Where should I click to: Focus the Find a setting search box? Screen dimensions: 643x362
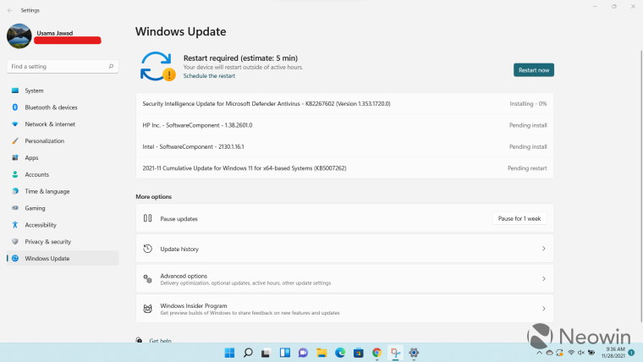click(63, 67)
